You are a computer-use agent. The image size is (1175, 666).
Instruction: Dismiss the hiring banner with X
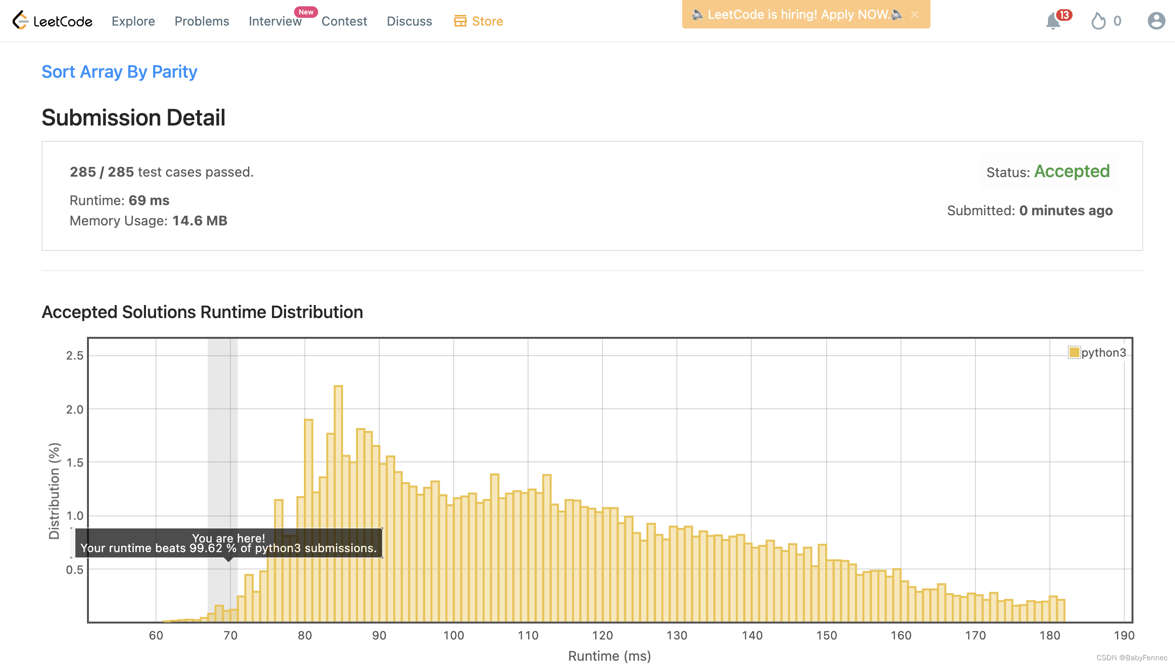click(x=915, y=14)
